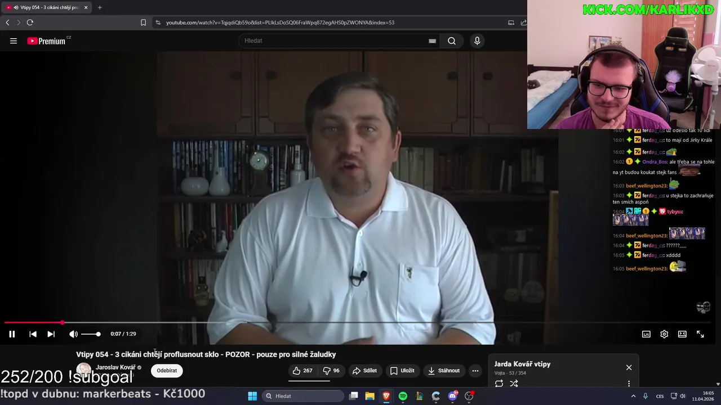Like the video with 267 likes
The image size is (721, 405).
[x=302, y=371]
